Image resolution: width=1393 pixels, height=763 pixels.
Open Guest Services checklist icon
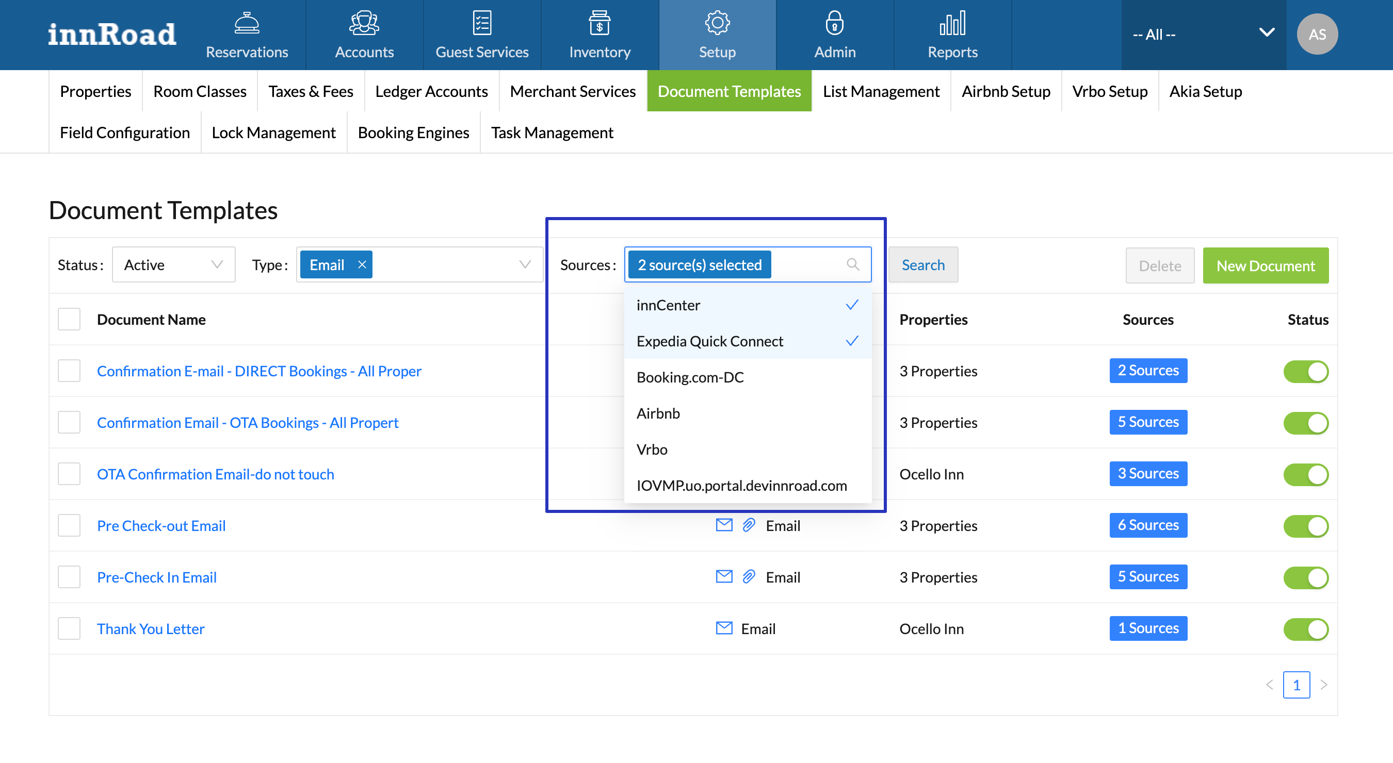tap(481, 23)
